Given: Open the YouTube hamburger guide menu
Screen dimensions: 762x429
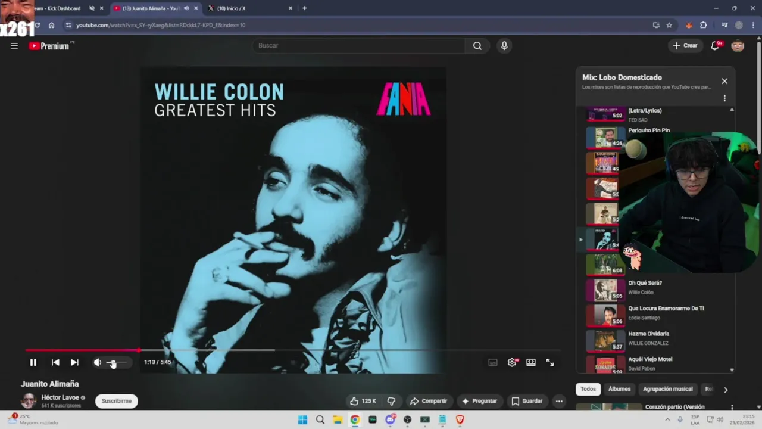Looking at the screenshot, I should [14, 46].
